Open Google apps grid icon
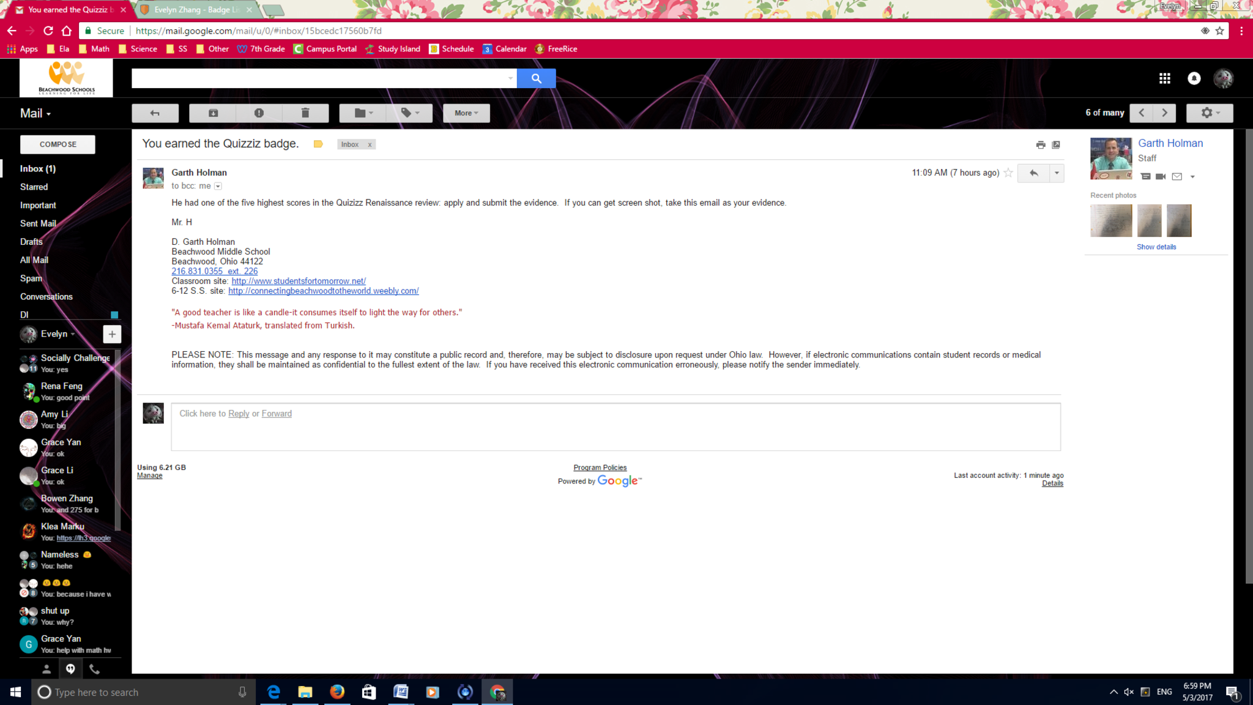 [1164, 78]
